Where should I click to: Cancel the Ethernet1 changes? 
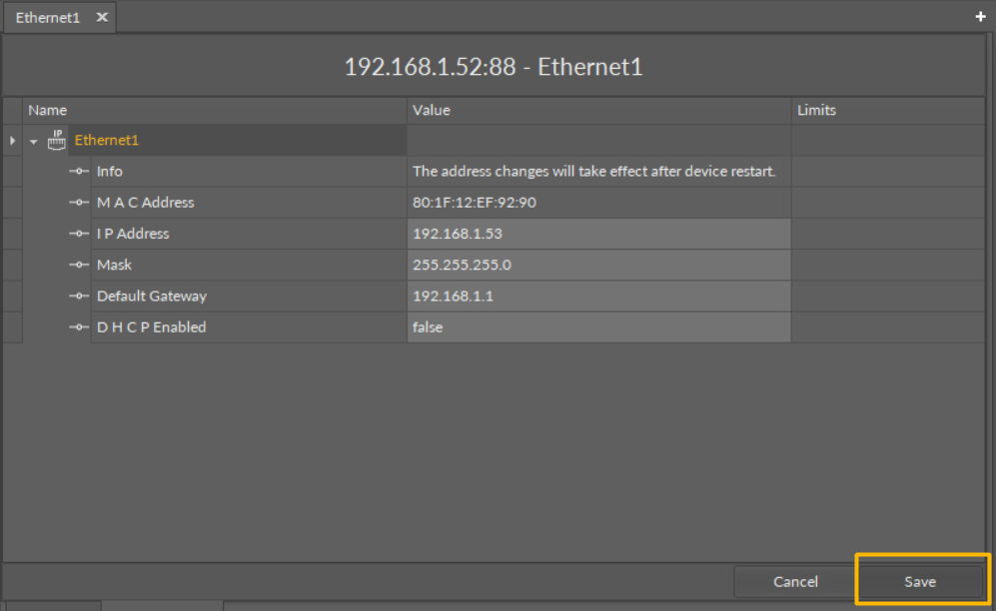(x=795, y=581)
